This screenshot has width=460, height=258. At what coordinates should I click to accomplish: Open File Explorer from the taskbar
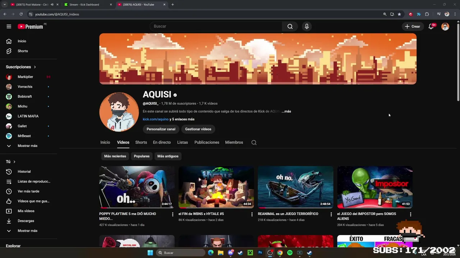coord(221,253)
